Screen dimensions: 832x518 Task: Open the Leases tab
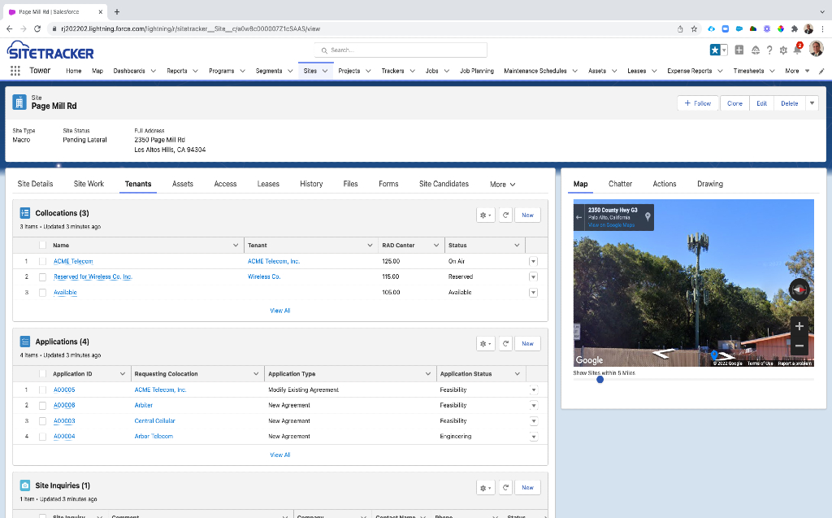268,184
